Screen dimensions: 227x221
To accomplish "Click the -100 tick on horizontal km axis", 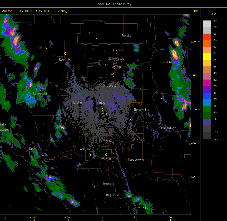I will [33, 217].
